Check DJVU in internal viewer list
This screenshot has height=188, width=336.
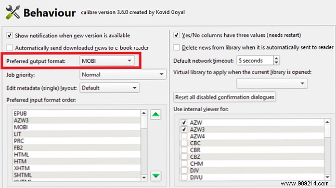click(184, 177)
